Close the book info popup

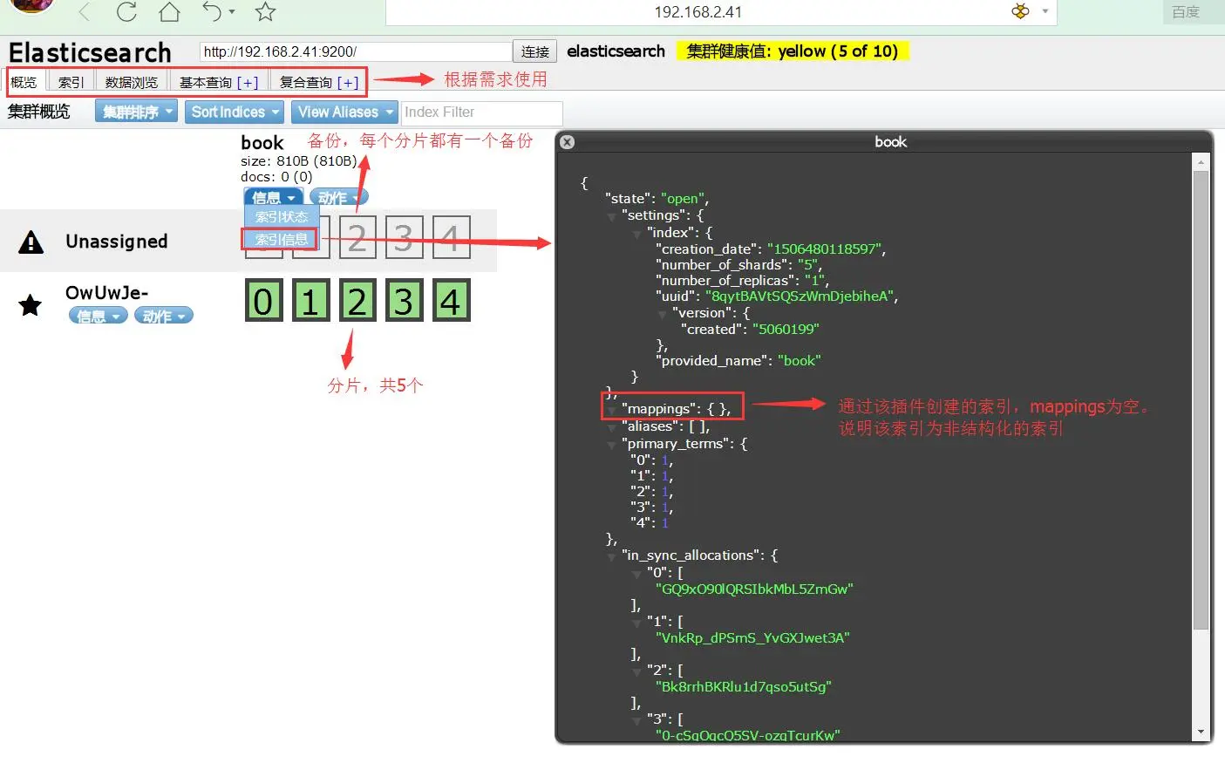[x=567, y=141]
